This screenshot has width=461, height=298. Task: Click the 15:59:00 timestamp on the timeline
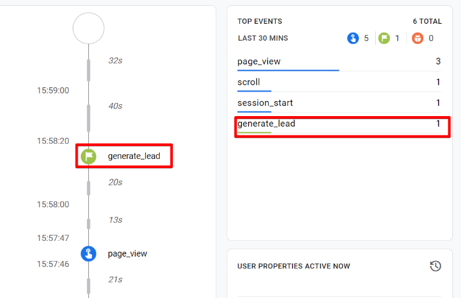53,90
